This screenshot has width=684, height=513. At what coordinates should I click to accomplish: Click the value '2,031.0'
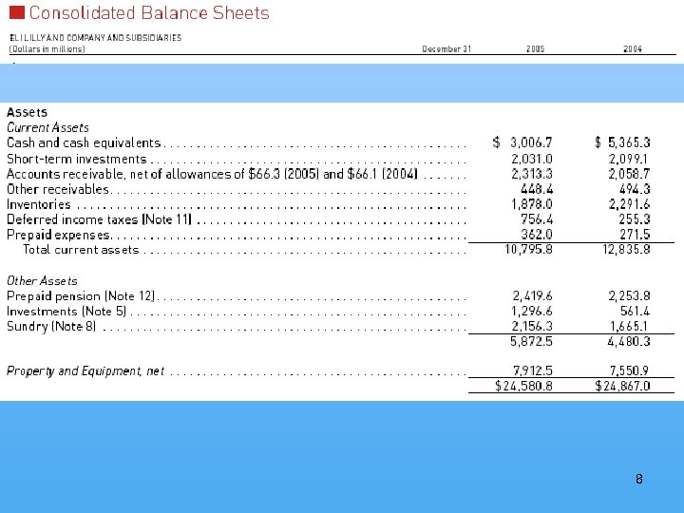pyautogui.click(x=532, y=159)
